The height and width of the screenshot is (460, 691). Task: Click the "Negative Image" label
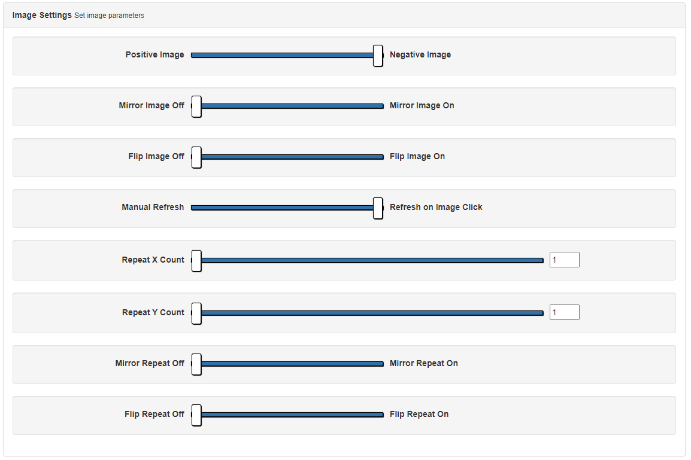[x=420, y=54]
